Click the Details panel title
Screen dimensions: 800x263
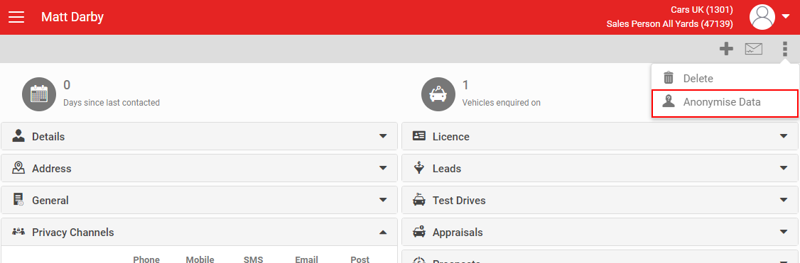48,136
